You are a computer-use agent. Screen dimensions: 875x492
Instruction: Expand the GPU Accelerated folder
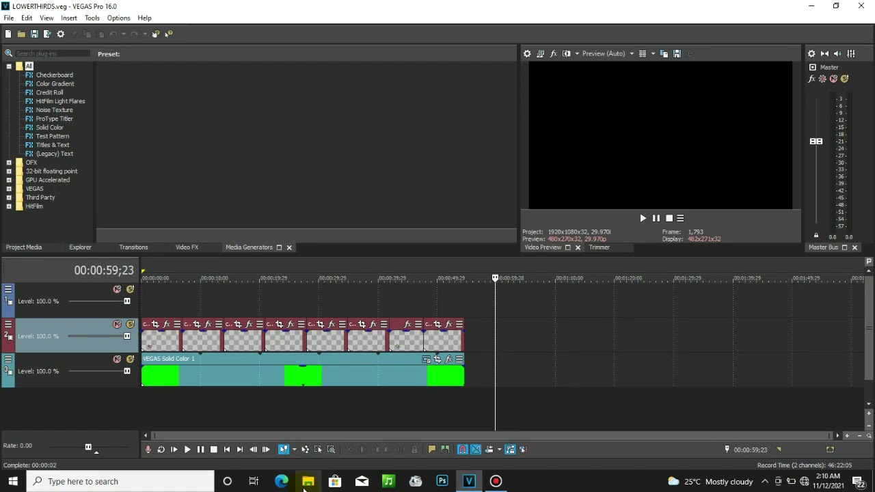[9, 180]
